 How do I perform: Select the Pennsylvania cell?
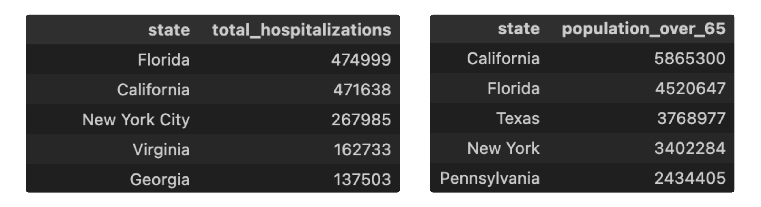(x=490, y=179)
